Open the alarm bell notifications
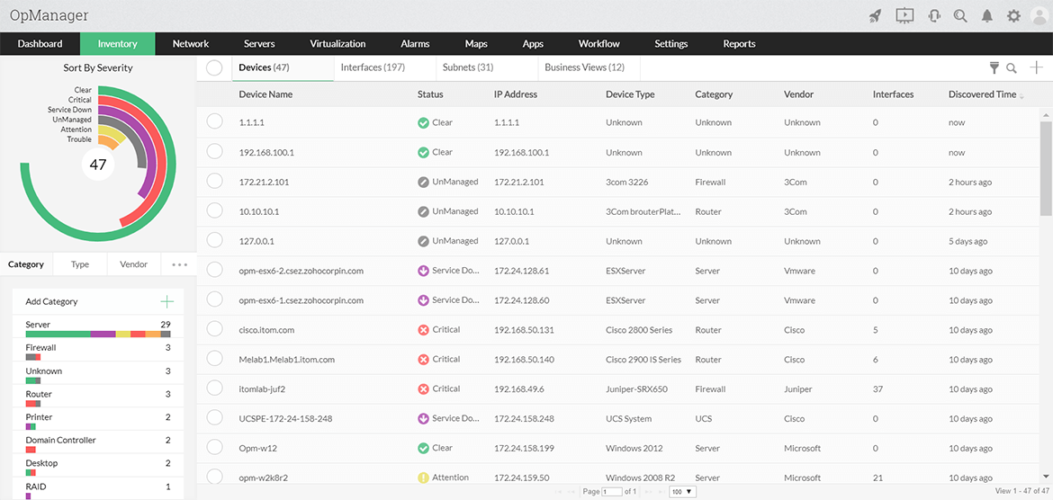 tap(987, 15)
